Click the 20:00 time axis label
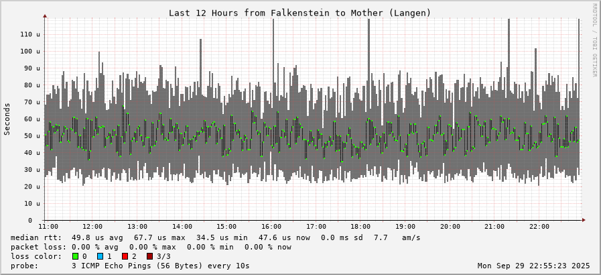The image size is (601, 275). click(x=450, y=227)
